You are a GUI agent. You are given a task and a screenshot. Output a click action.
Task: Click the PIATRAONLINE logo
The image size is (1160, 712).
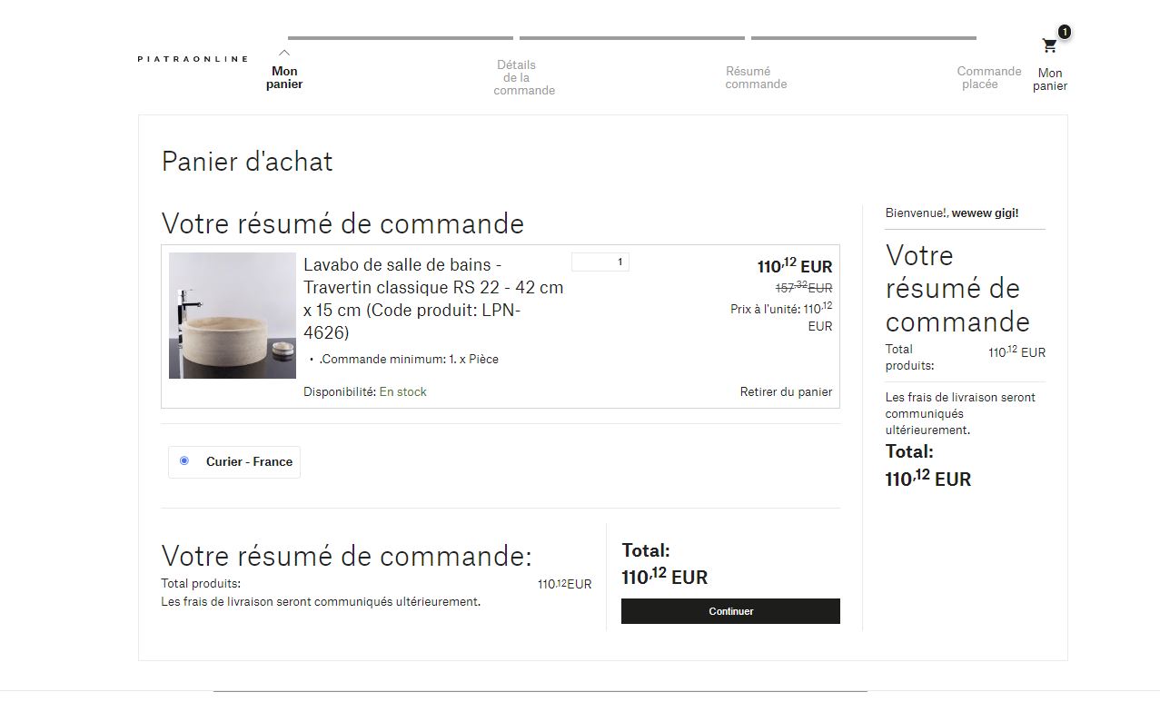pos(193,59)
